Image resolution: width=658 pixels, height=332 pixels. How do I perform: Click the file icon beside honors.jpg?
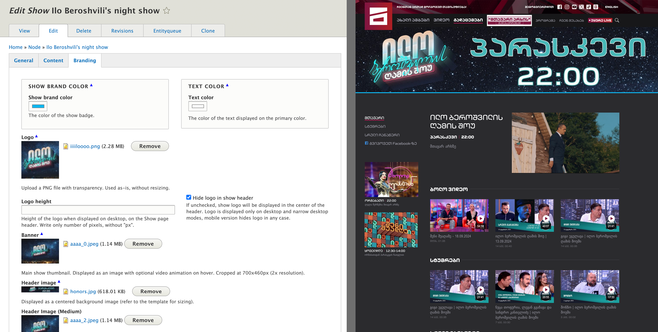(x=66, y=291)
